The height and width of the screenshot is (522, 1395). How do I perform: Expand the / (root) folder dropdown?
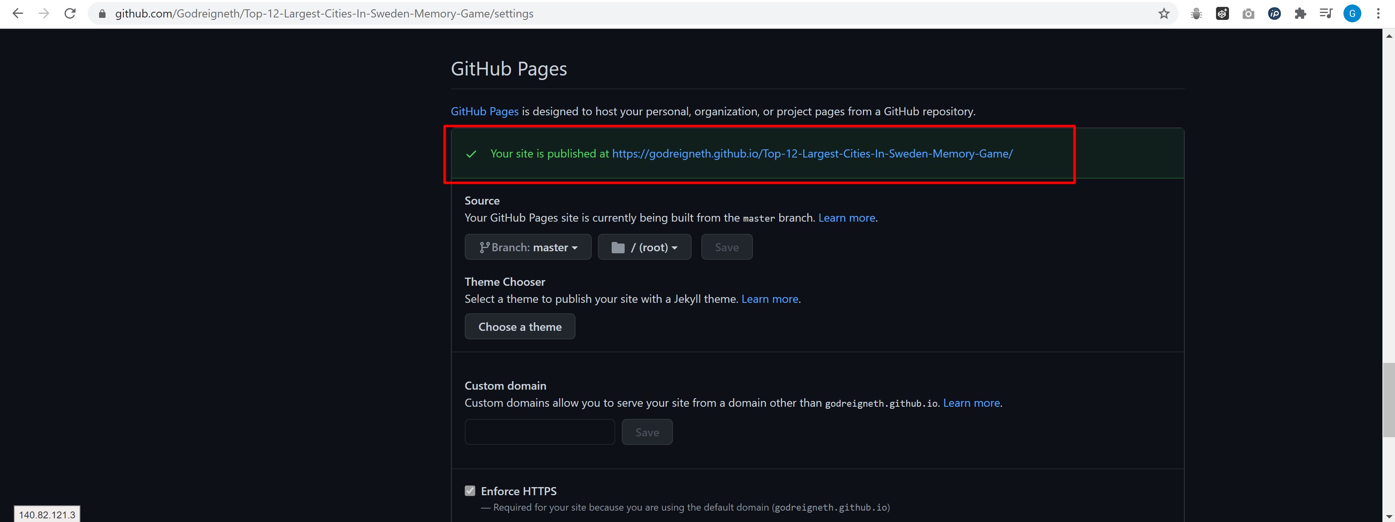[645, 248]
